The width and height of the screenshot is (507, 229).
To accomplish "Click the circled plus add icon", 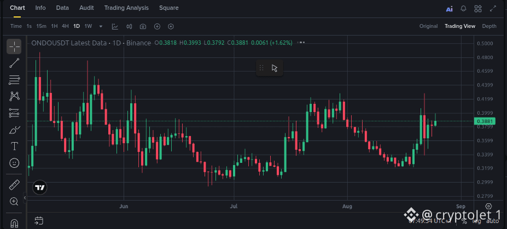I will point(157,26).
